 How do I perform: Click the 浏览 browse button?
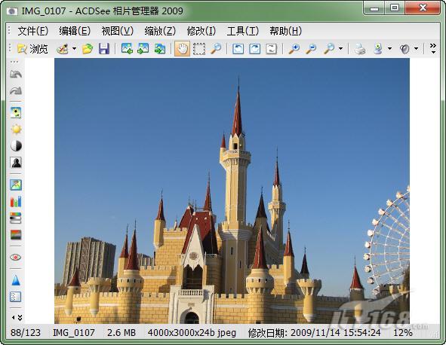(32, 49)
